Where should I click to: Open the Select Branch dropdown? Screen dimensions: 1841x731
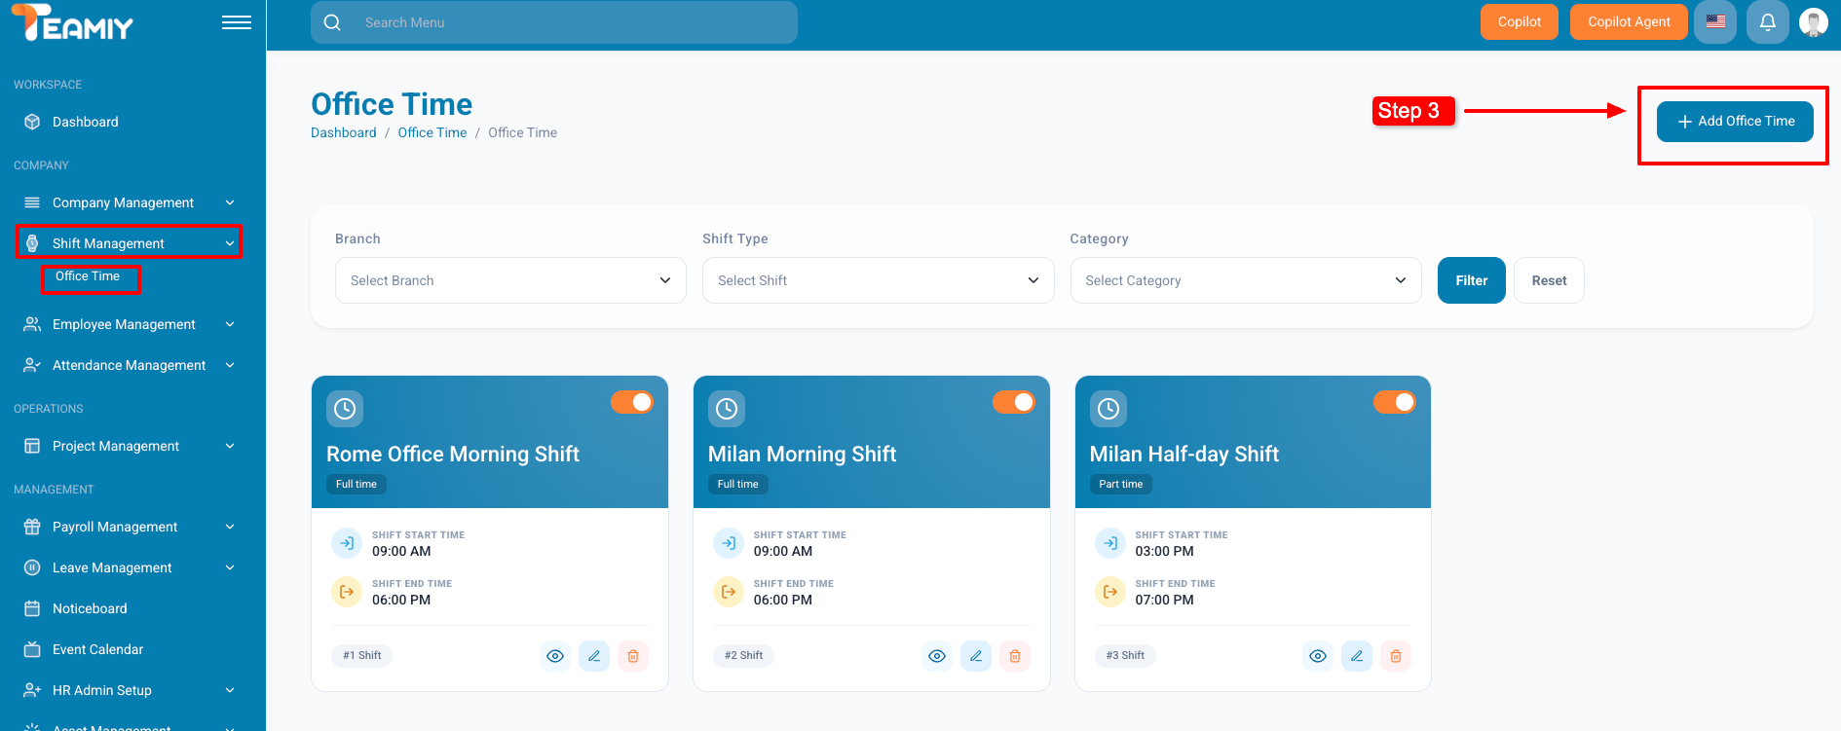pos(510,280)
